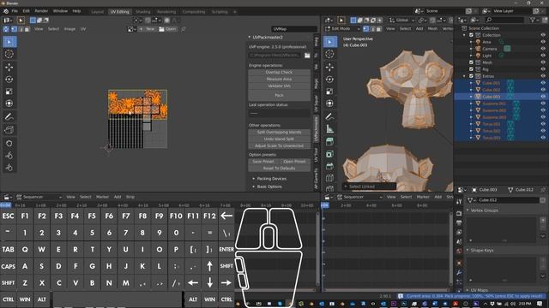Open the Window menu
549x308 pixels.
click(60, 11)
